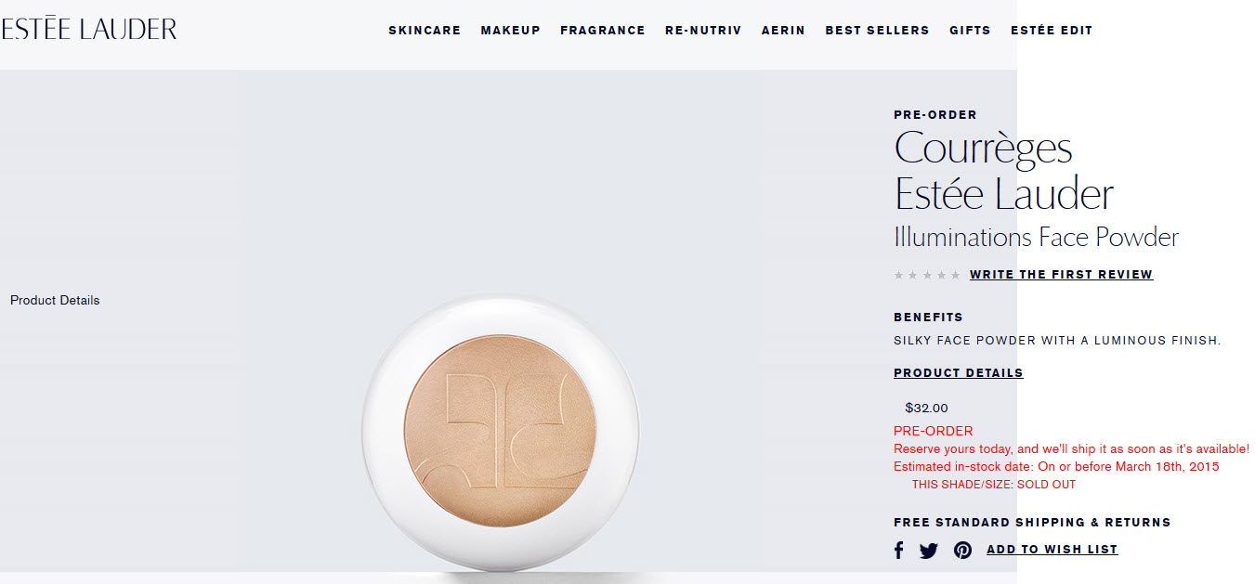View Best Sellers page

(877, 31)
